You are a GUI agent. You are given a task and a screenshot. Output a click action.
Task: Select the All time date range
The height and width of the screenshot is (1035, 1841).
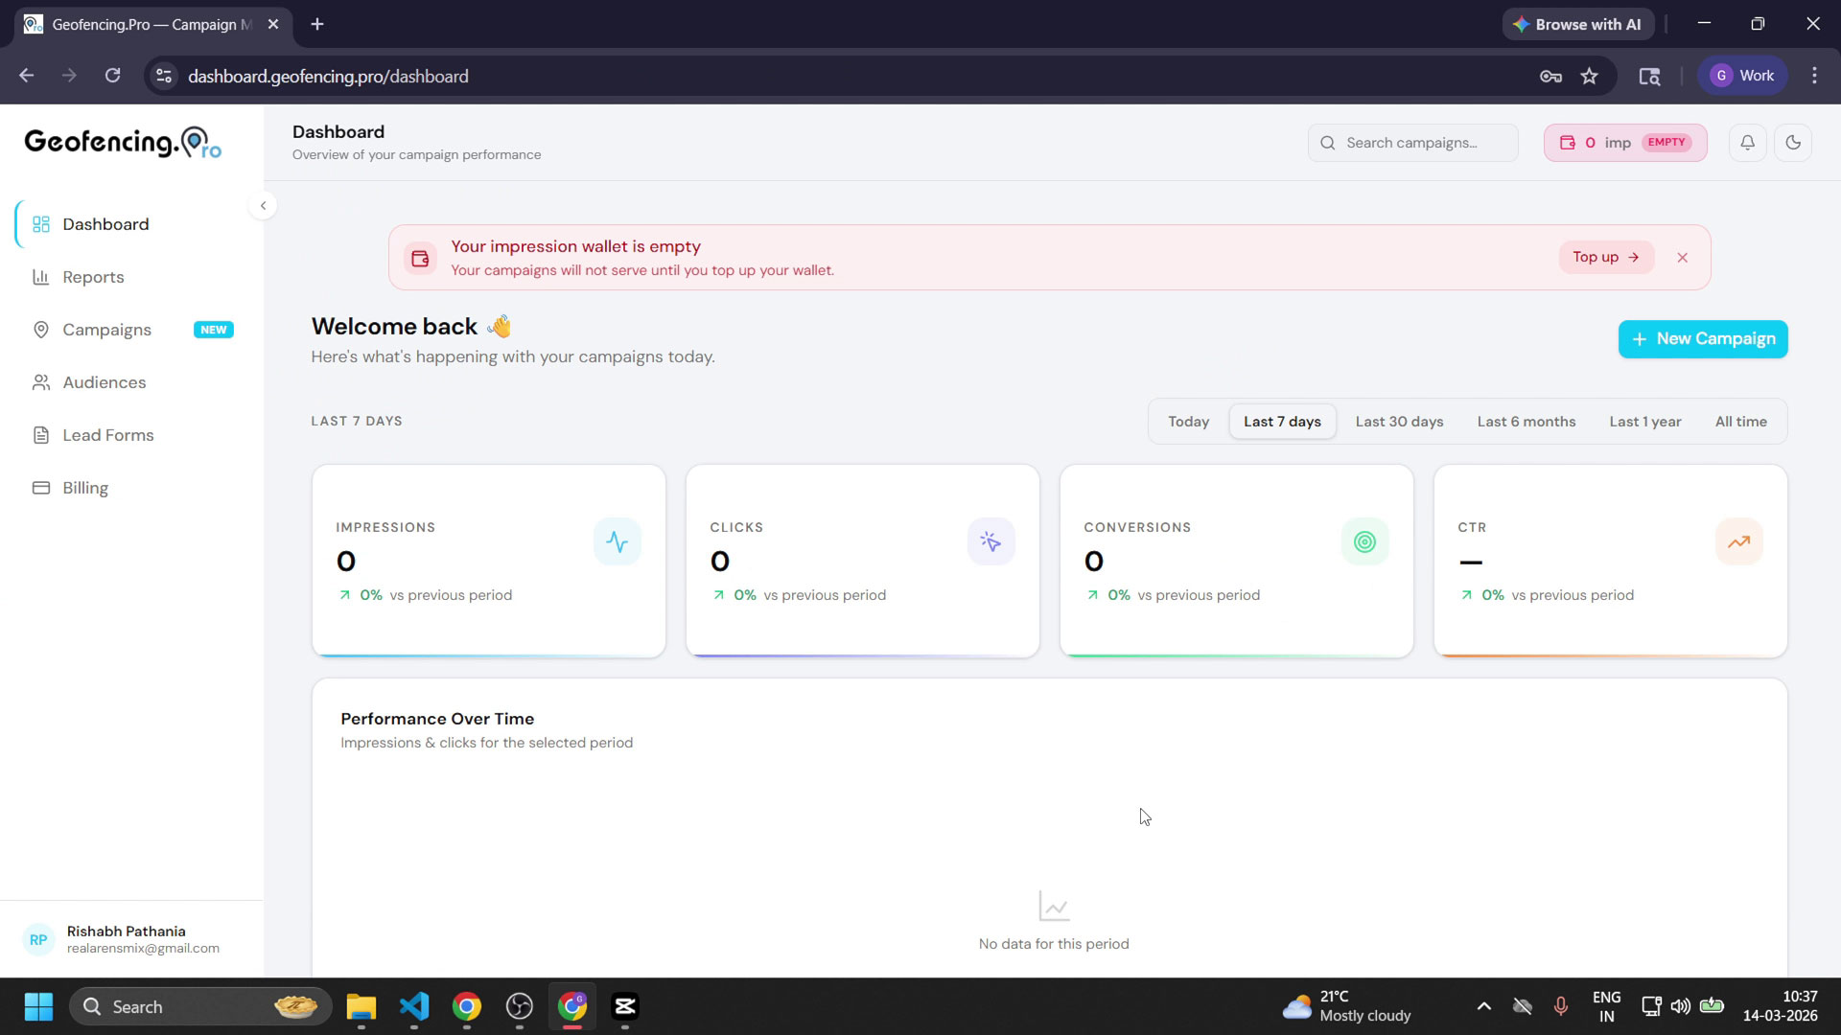point(1741,421)
